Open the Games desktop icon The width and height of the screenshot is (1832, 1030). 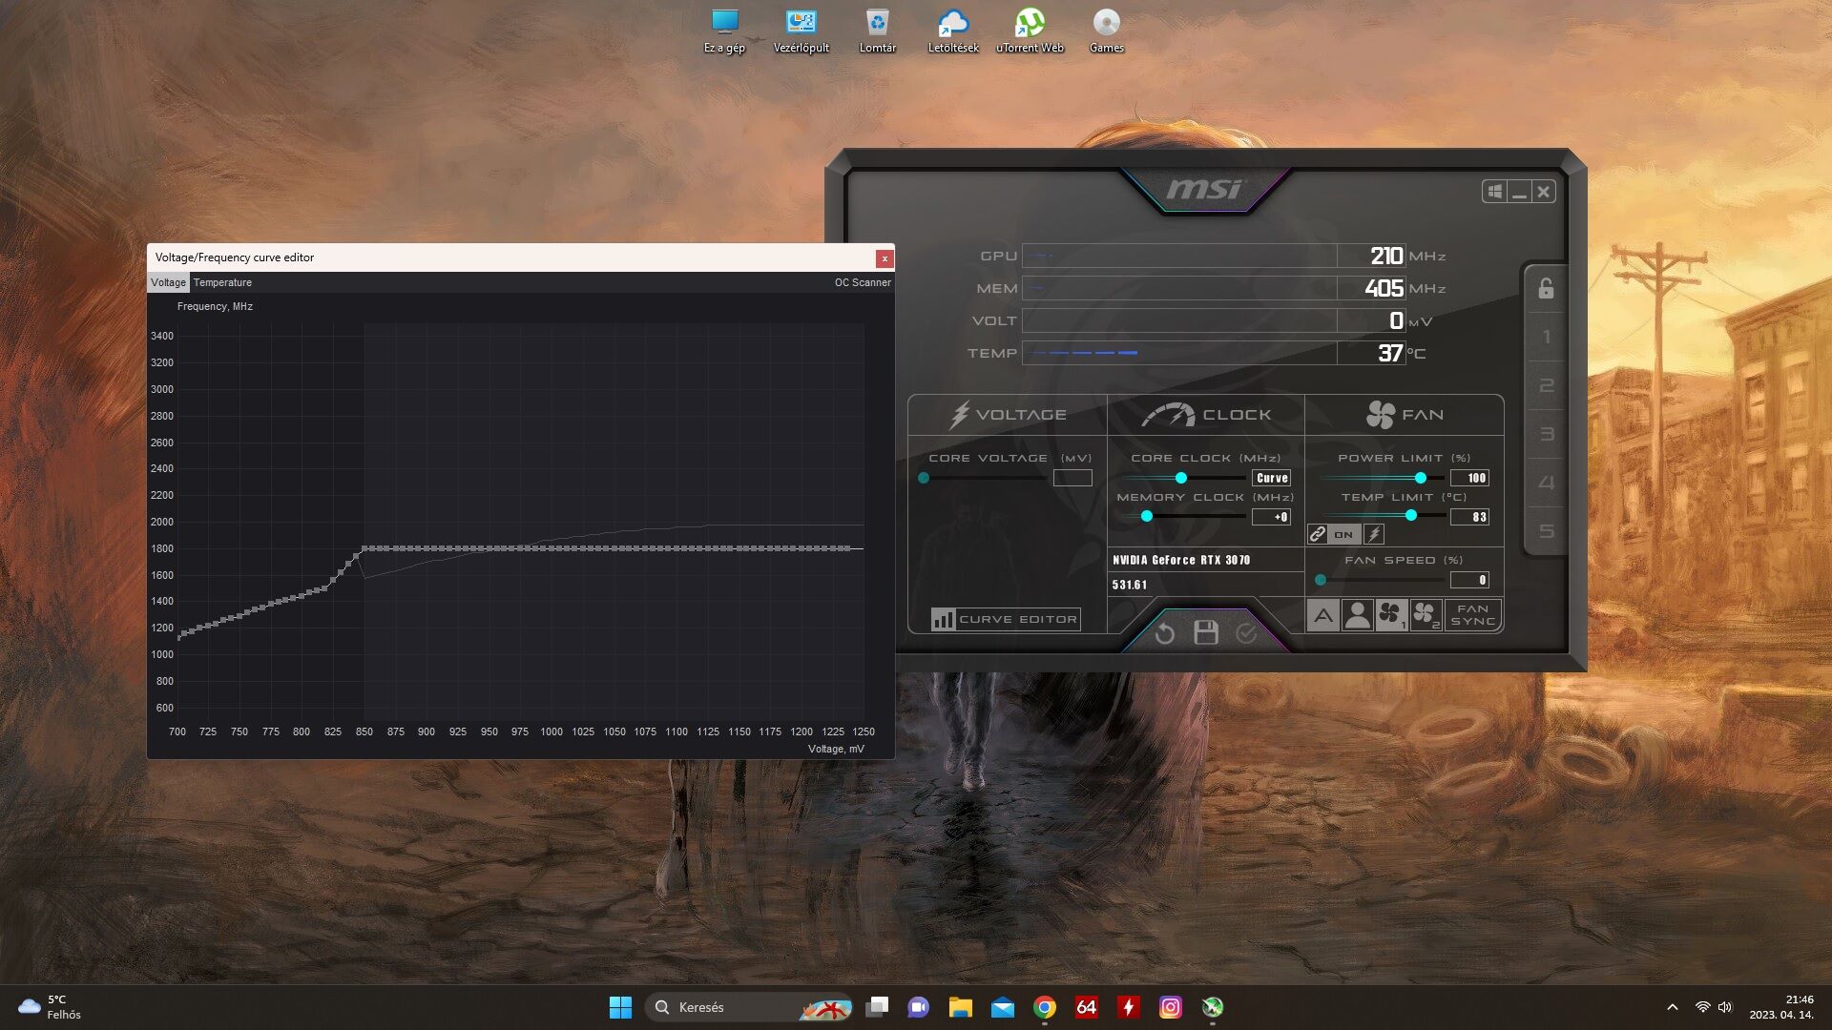click(x=1106, y=31)
